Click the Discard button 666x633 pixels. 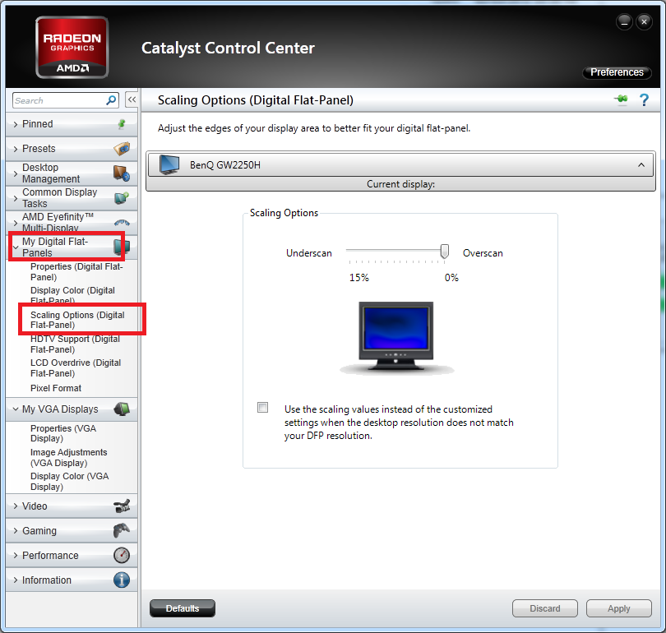[545, 608]
